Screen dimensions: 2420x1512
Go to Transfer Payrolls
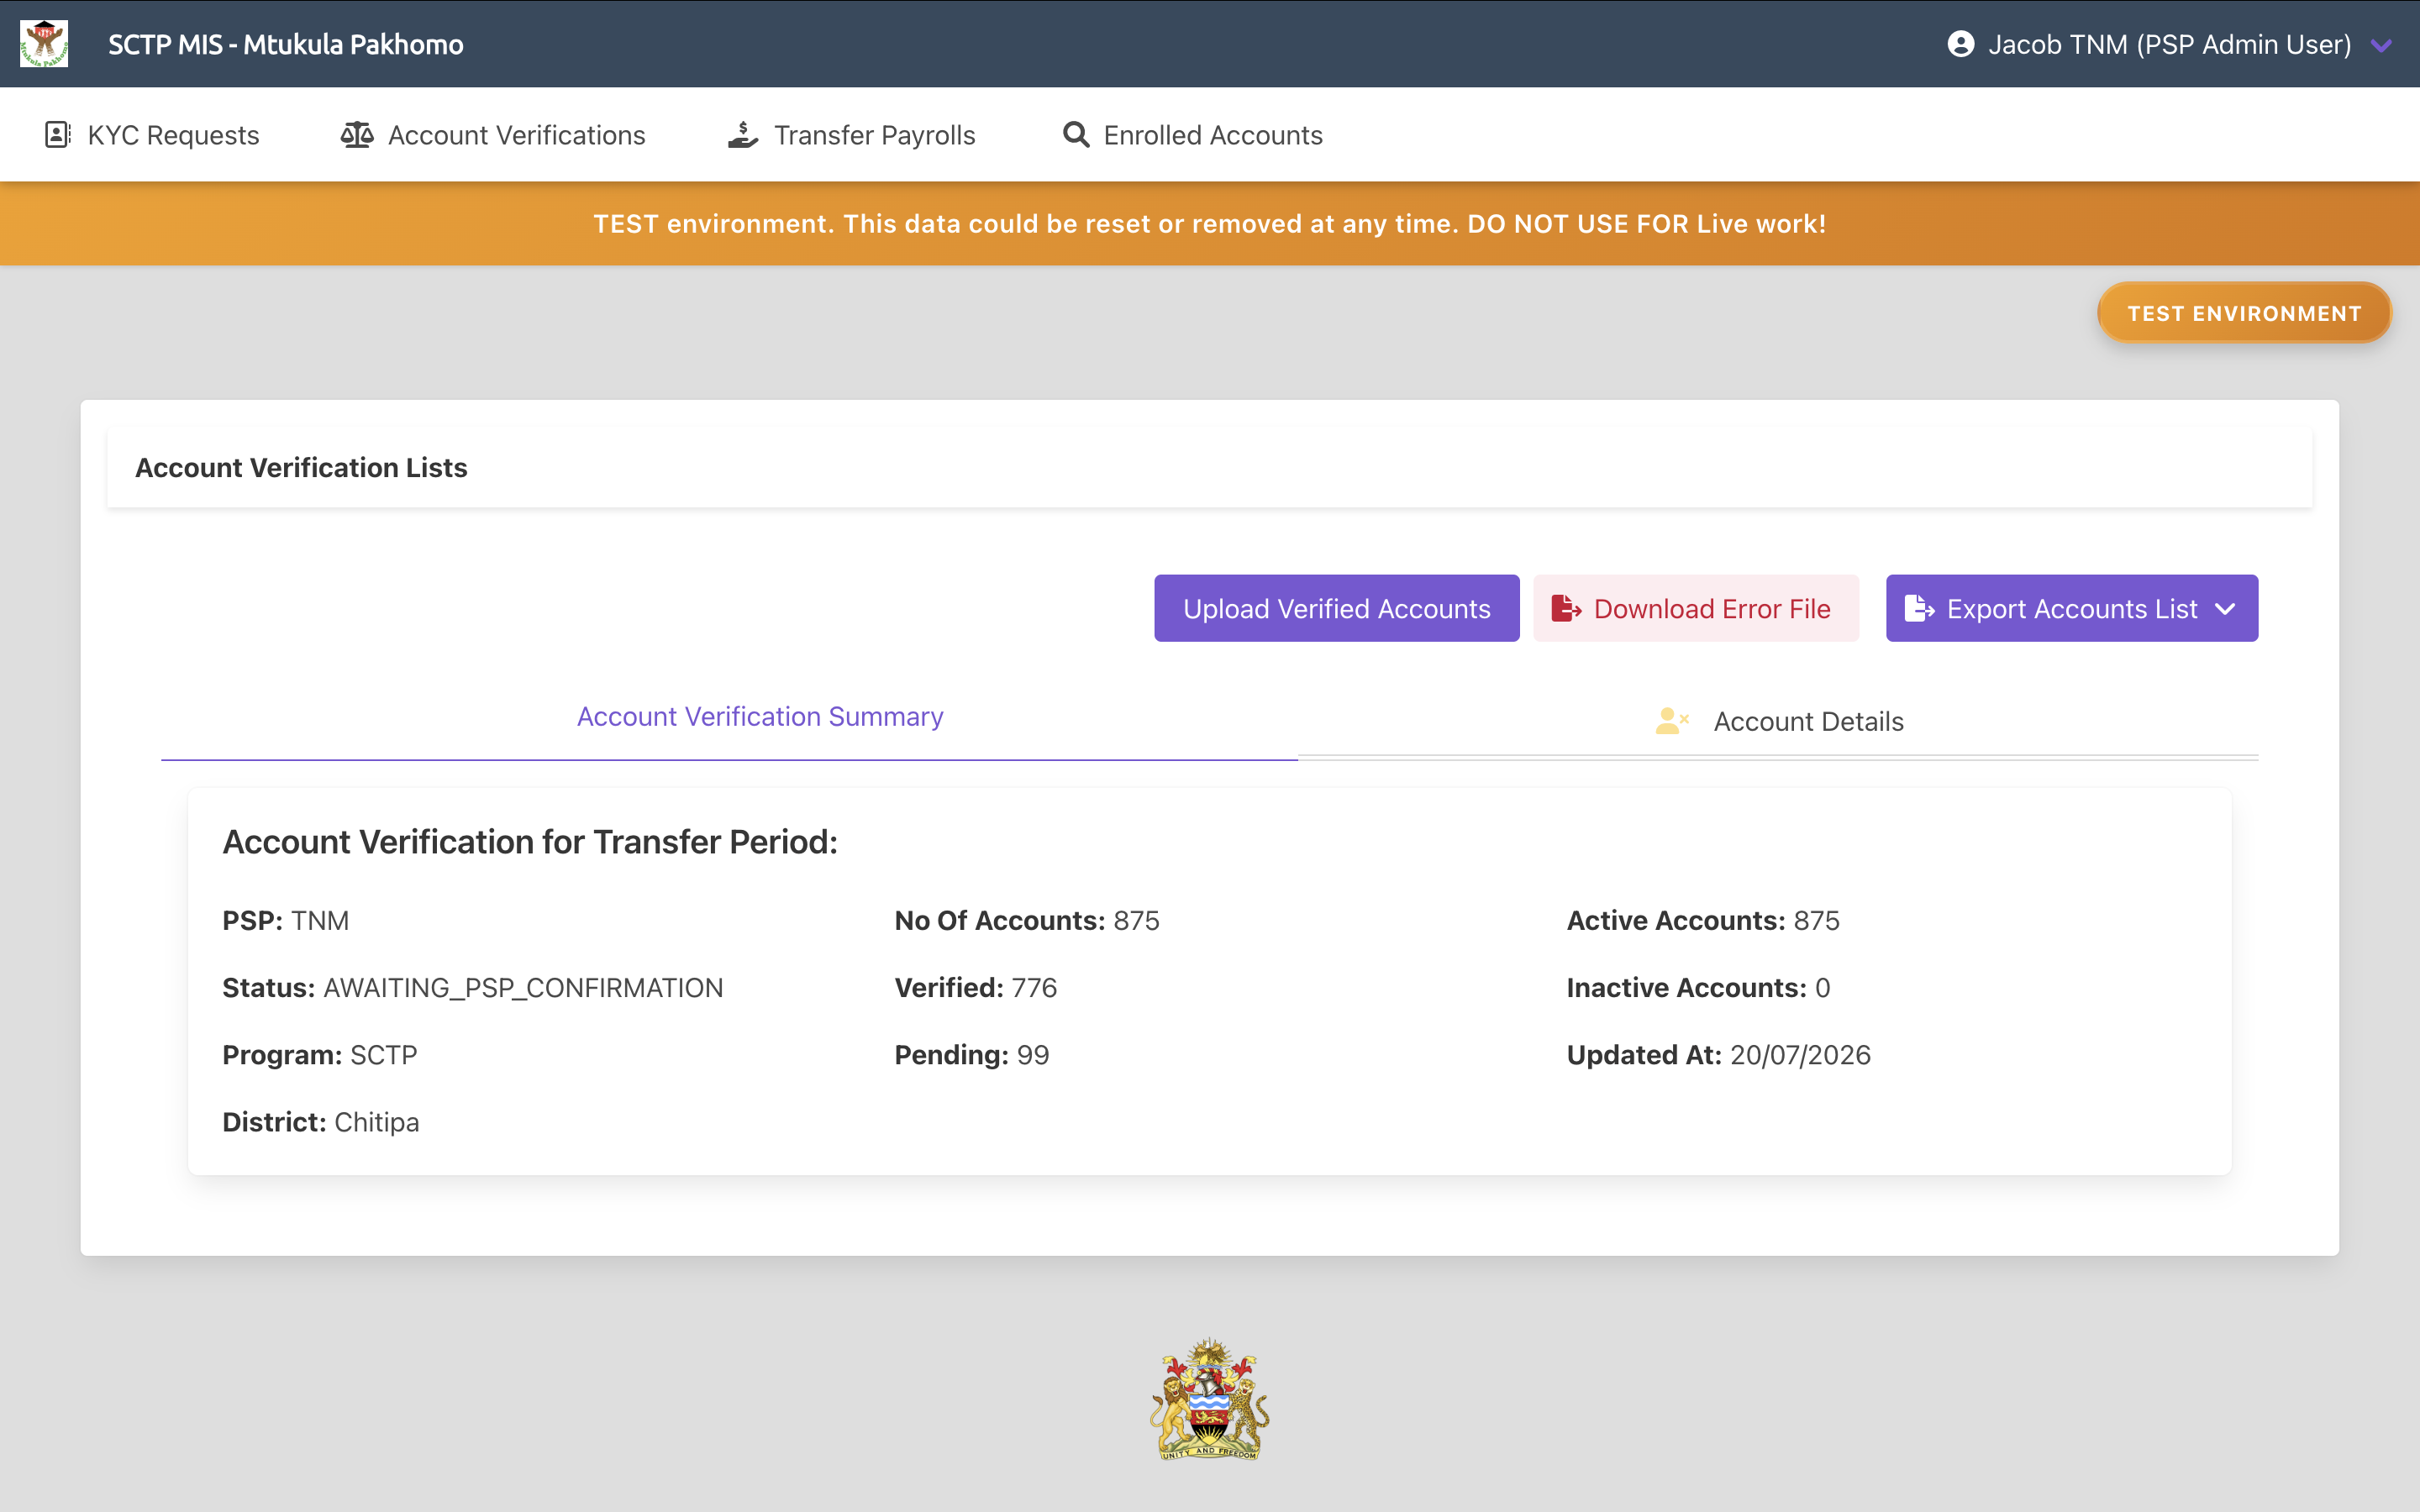click(x=851, y=135)
